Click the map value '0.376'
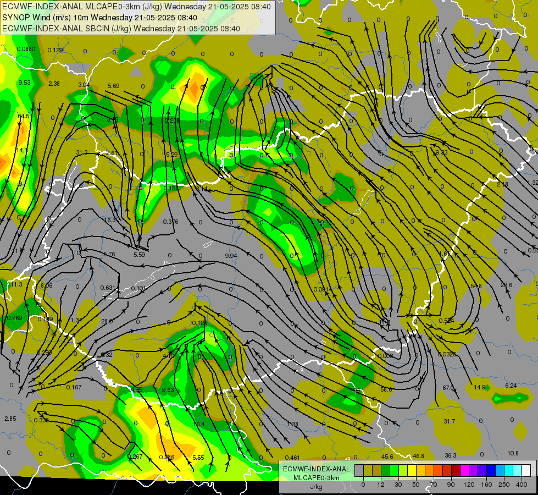The image size is (538, 495). click(x=170, y=222)
